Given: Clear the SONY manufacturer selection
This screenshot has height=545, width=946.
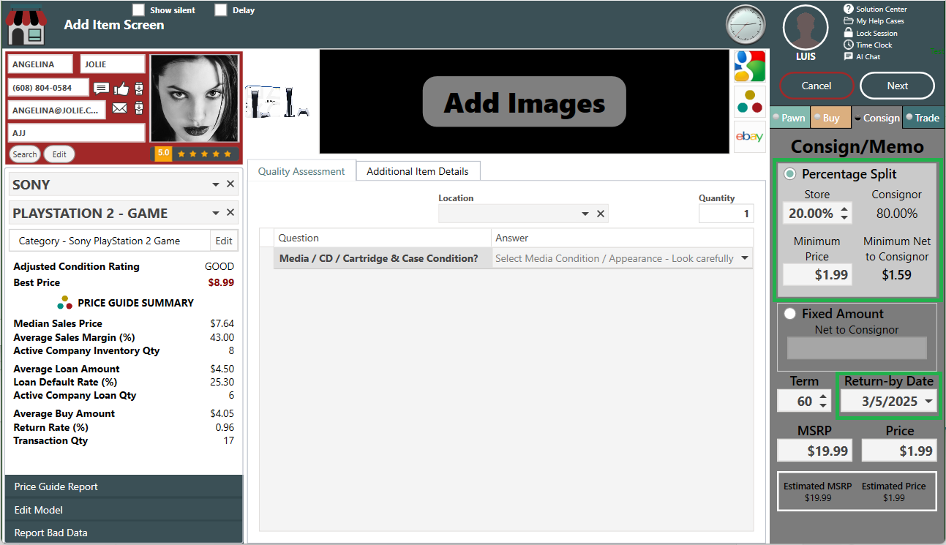Looking at the screenshot, I should [230, 184].
